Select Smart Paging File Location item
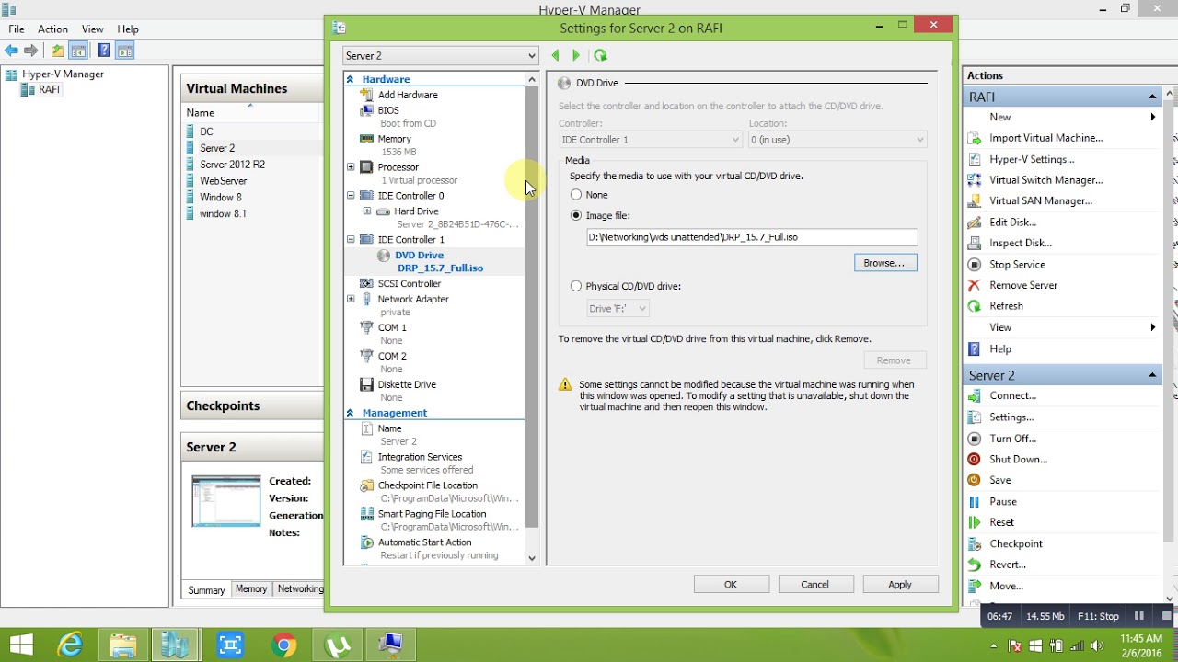Screen dimensions: 1178x662 click(432, 514)
